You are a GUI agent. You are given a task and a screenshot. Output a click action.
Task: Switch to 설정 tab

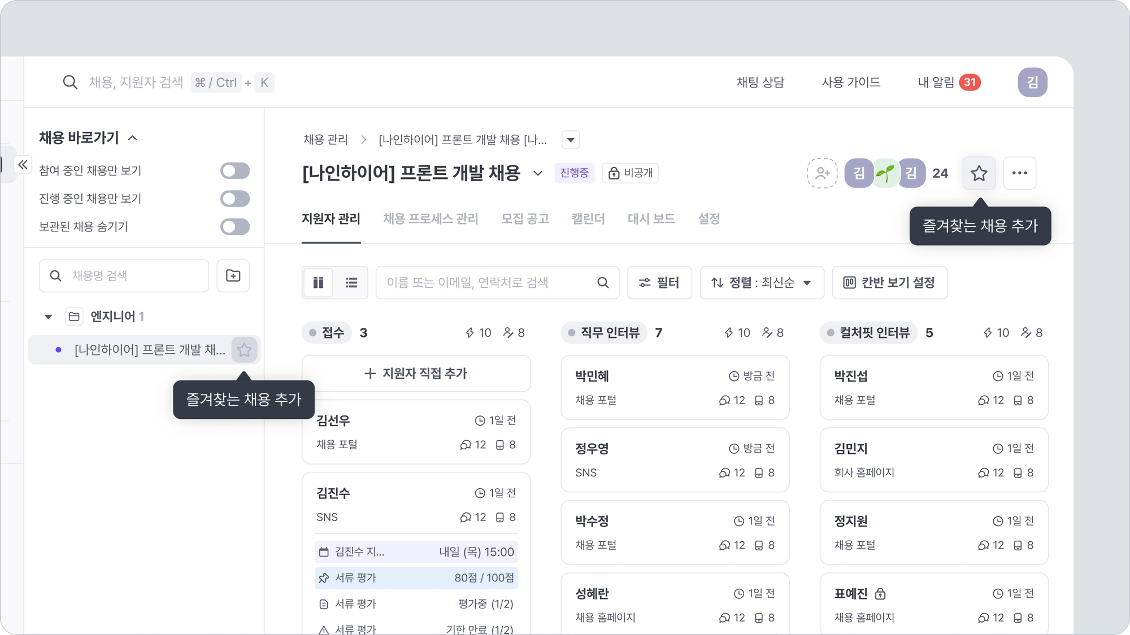point(709,219)
